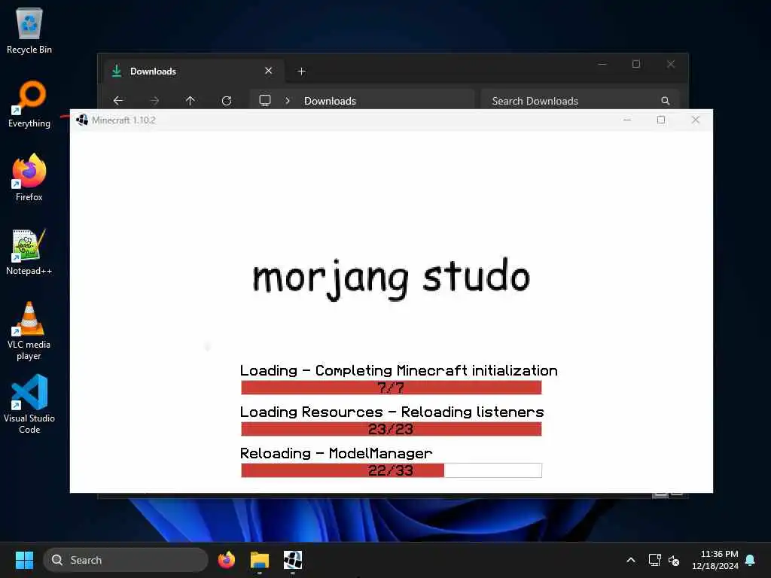
Task: Maximize the Minecraft window
Action: 661,120
